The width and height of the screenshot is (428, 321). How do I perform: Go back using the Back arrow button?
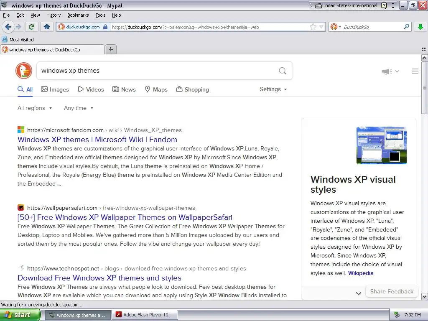pyautogui.click(x=8, y=27)
